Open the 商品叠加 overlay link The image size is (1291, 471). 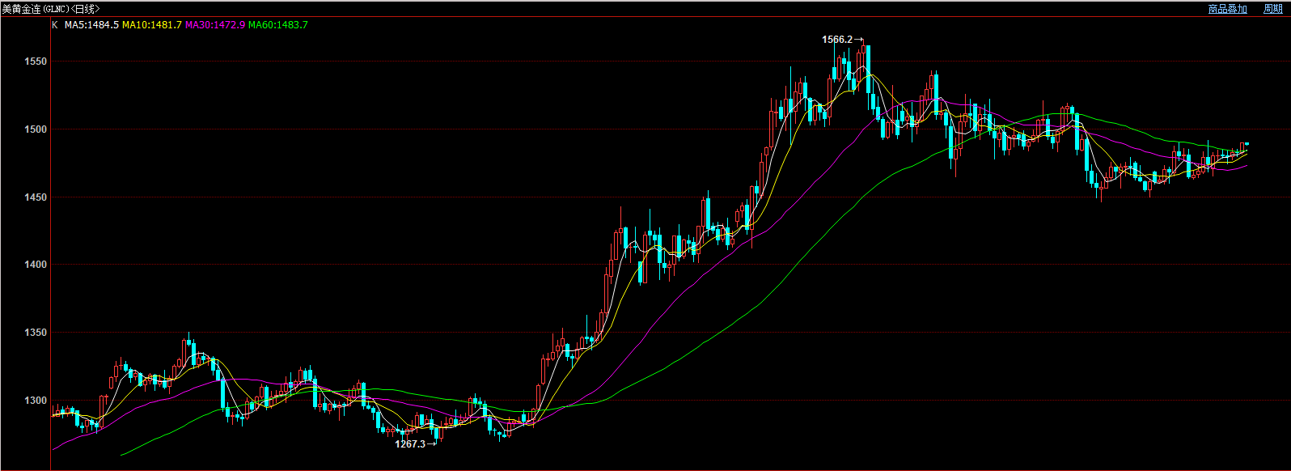tap(1227, 9)
